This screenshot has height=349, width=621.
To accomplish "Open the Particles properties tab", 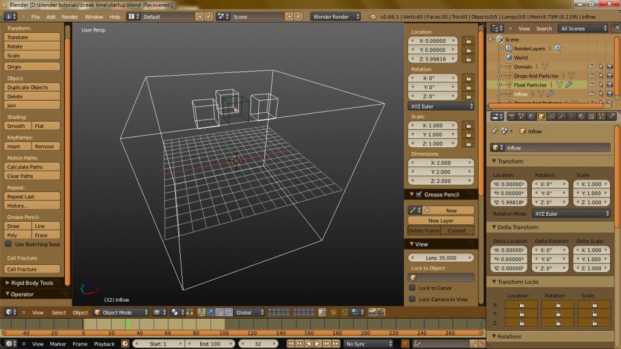I will tap(601, 116).
